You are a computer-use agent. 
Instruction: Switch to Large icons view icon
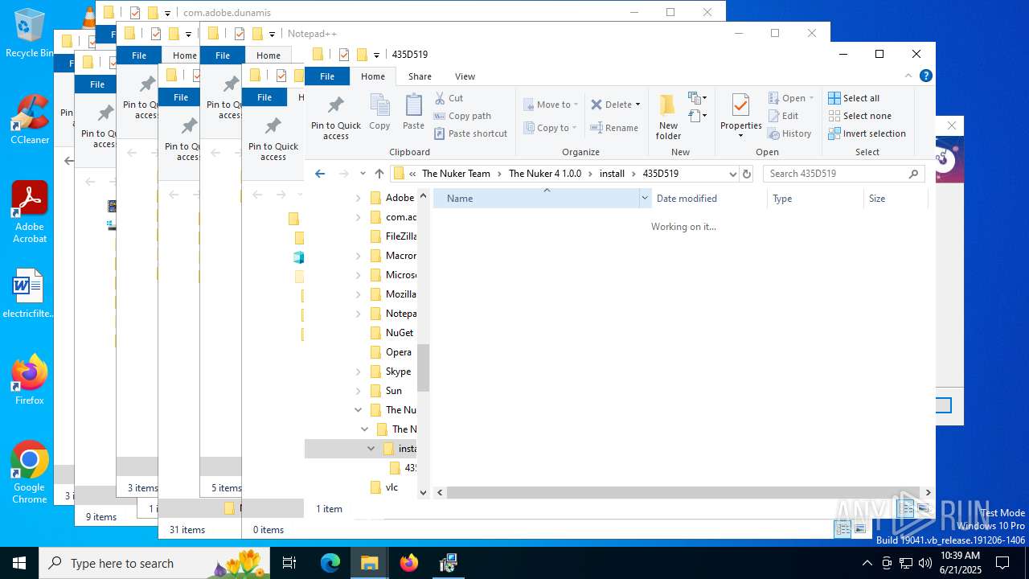pyautogui.click(x=923, y=508)
